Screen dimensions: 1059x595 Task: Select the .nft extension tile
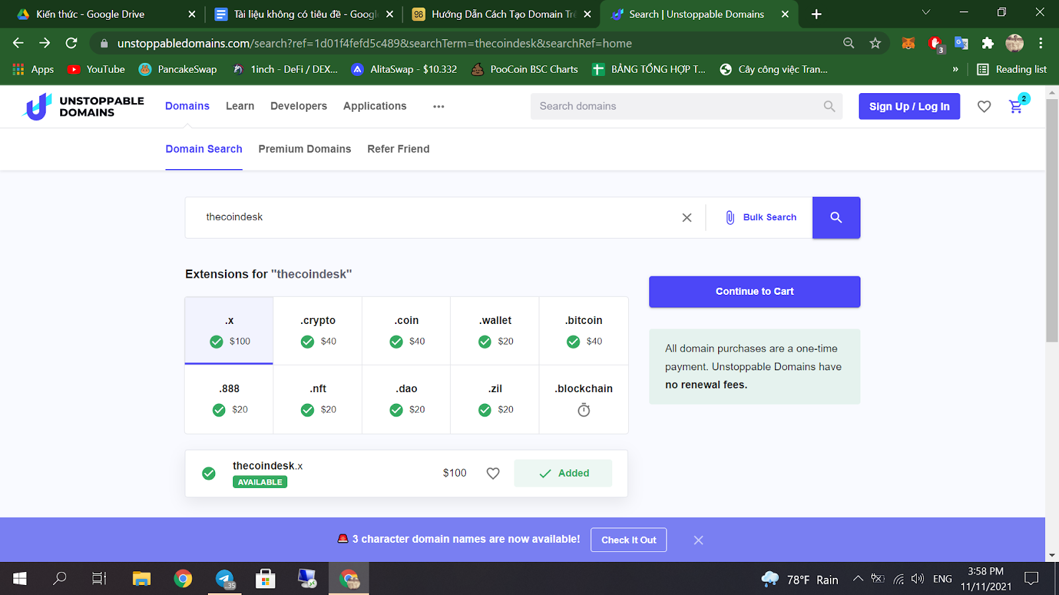[x=318, y=399]
